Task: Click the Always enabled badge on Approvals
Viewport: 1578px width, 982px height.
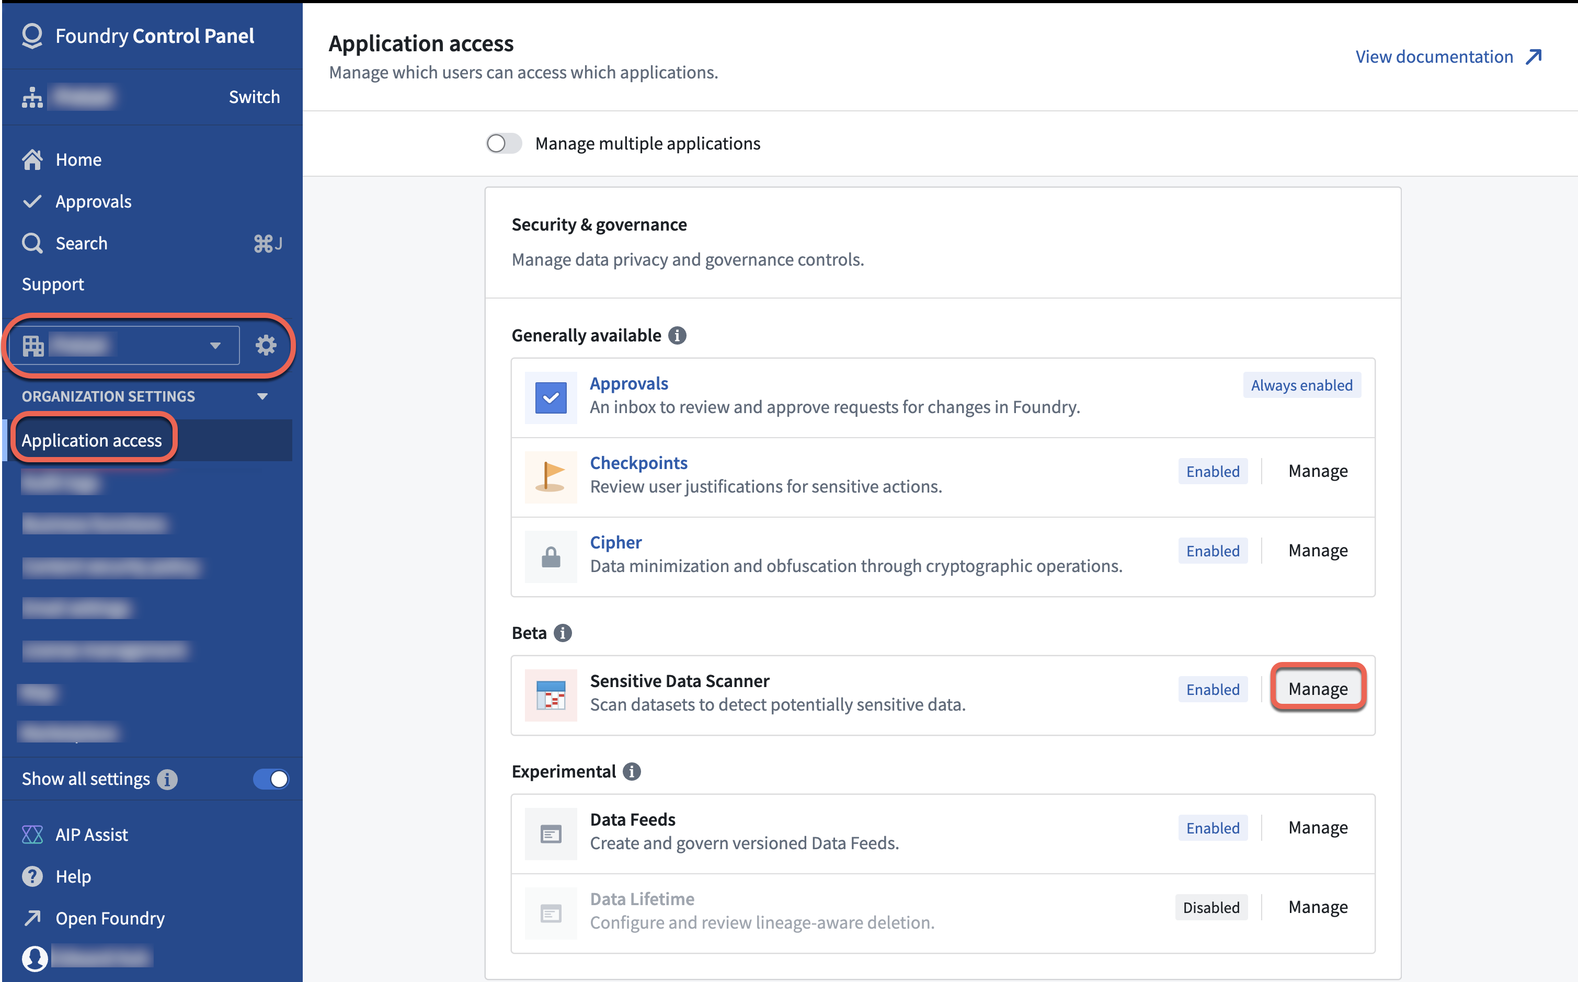Action: tap(1301, 385)
